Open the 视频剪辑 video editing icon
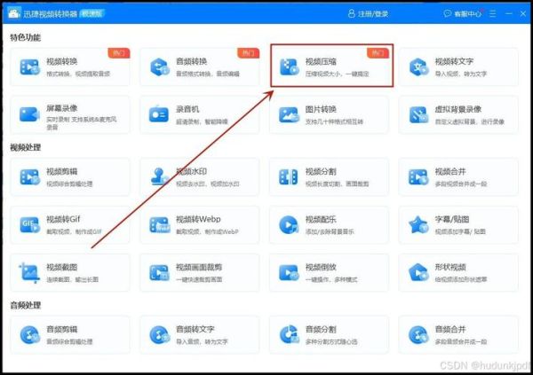Image resolution: width=533 pixels, height=375 pixels. click(x=30, y=177)
